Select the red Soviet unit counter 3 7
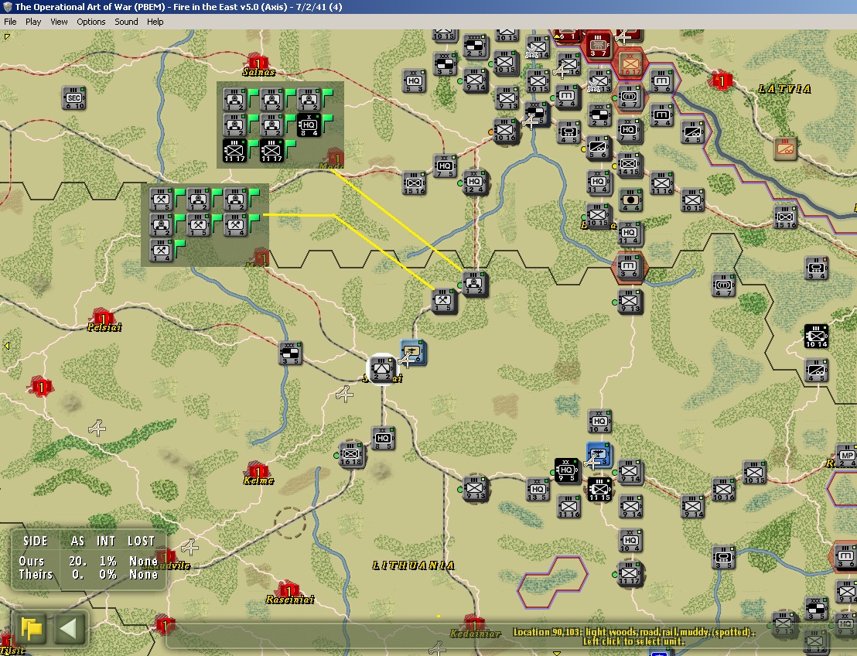 (598, 46)
